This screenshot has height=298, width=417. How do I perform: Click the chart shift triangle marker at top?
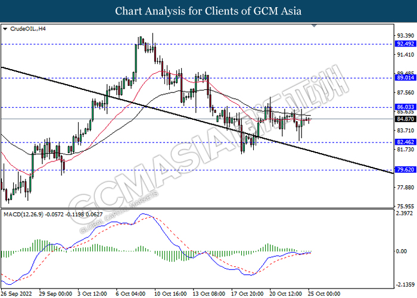pos(314,26)
